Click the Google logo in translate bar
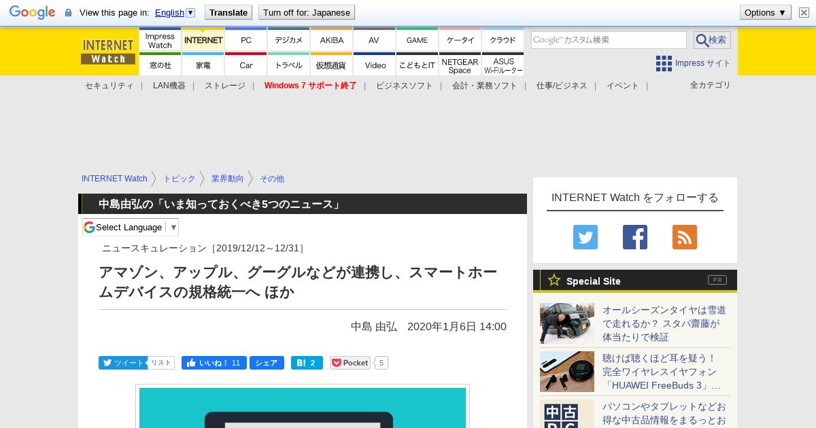 [32, 12]
